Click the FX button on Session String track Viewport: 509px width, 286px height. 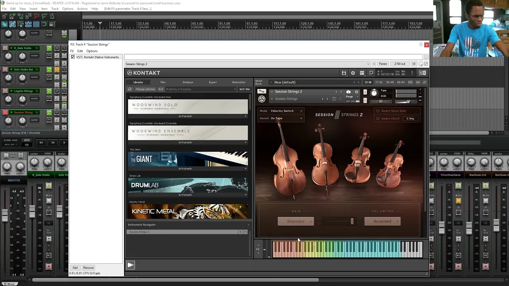click(x=49, y=112)
